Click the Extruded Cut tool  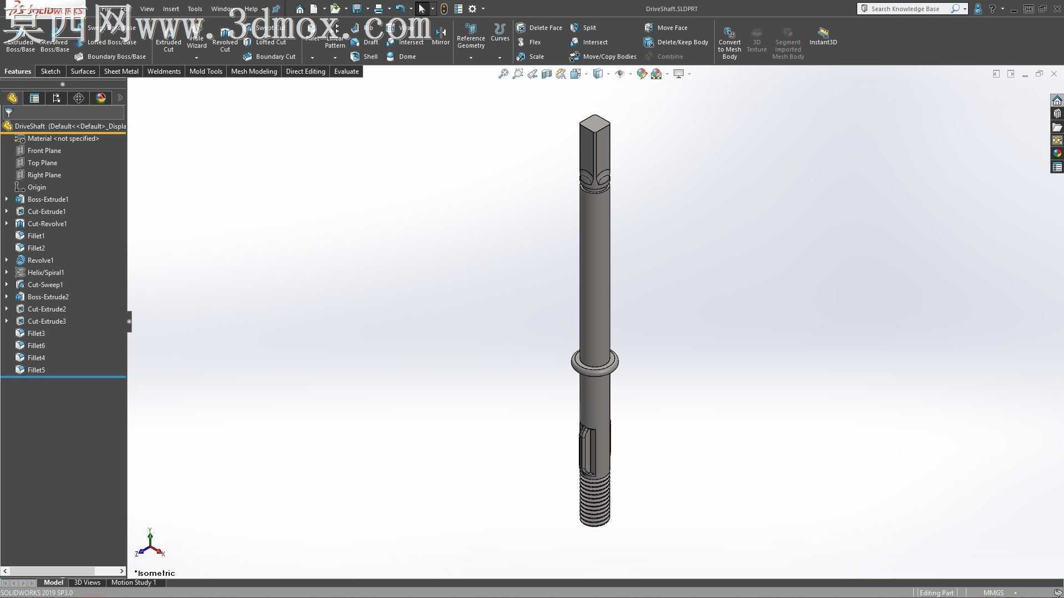pyautogui.click(x=168, y=40)
